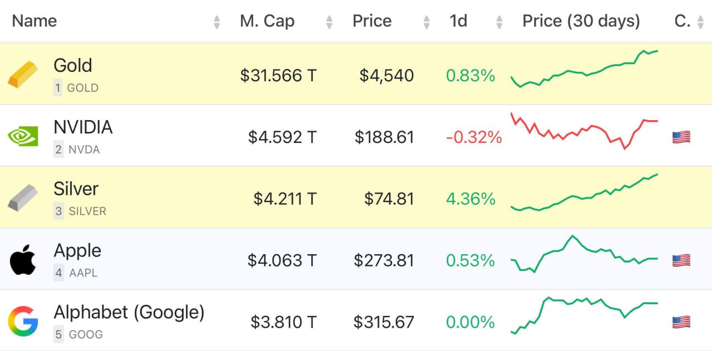Sort by 1d change using sort arrows

coord(500,22)
